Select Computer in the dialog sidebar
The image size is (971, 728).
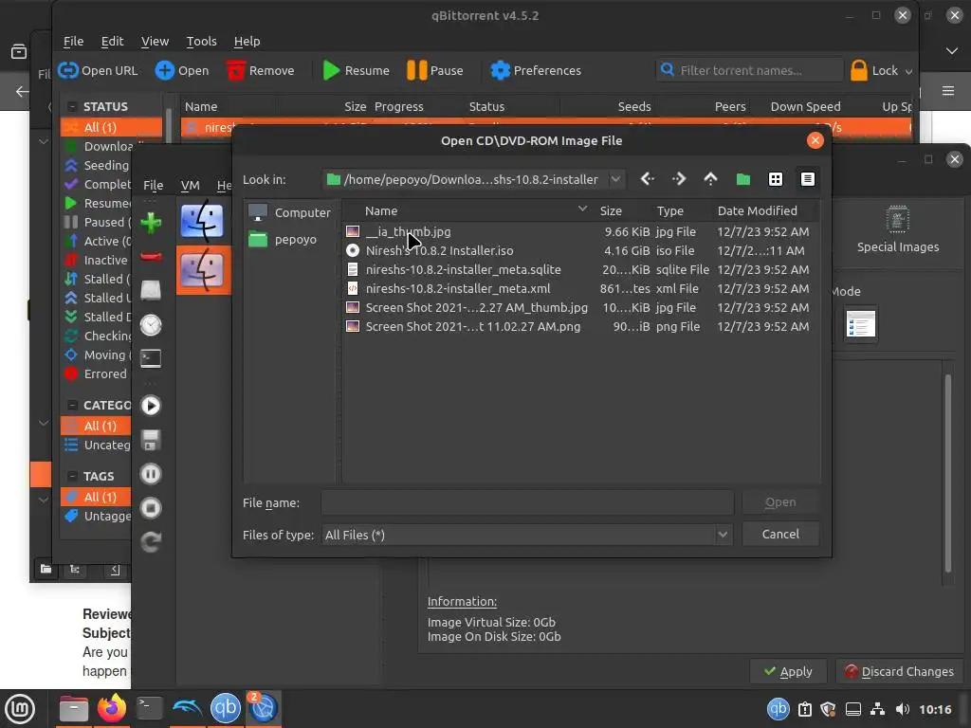tap(289, 212)
